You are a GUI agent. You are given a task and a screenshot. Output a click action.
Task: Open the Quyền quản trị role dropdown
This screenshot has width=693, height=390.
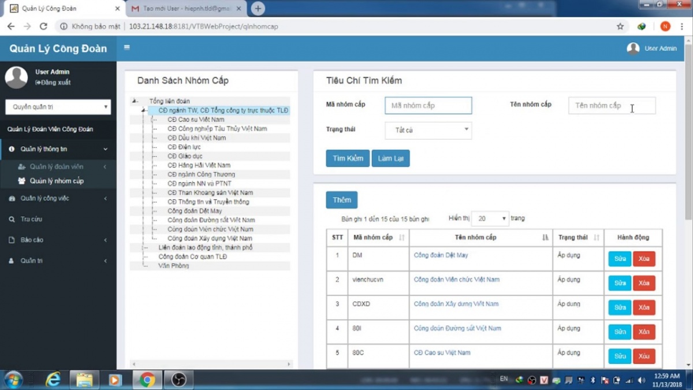click(58, 107)
